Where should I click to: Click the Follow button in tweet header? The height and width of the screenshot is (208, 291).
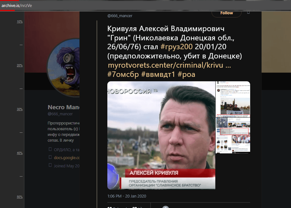[226, 13]
